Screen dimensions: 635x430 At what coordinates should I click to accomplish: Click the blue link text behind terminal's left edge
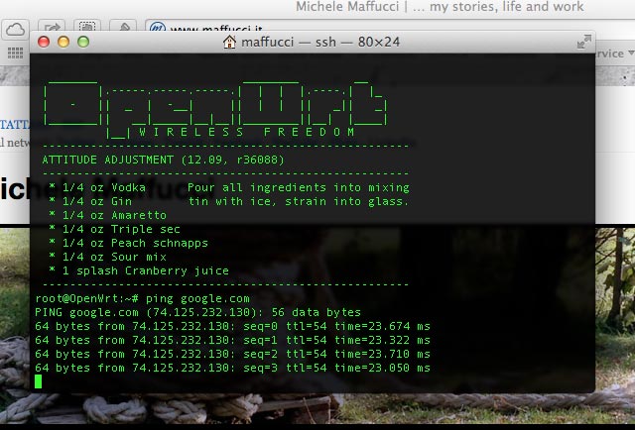[14, 125]
